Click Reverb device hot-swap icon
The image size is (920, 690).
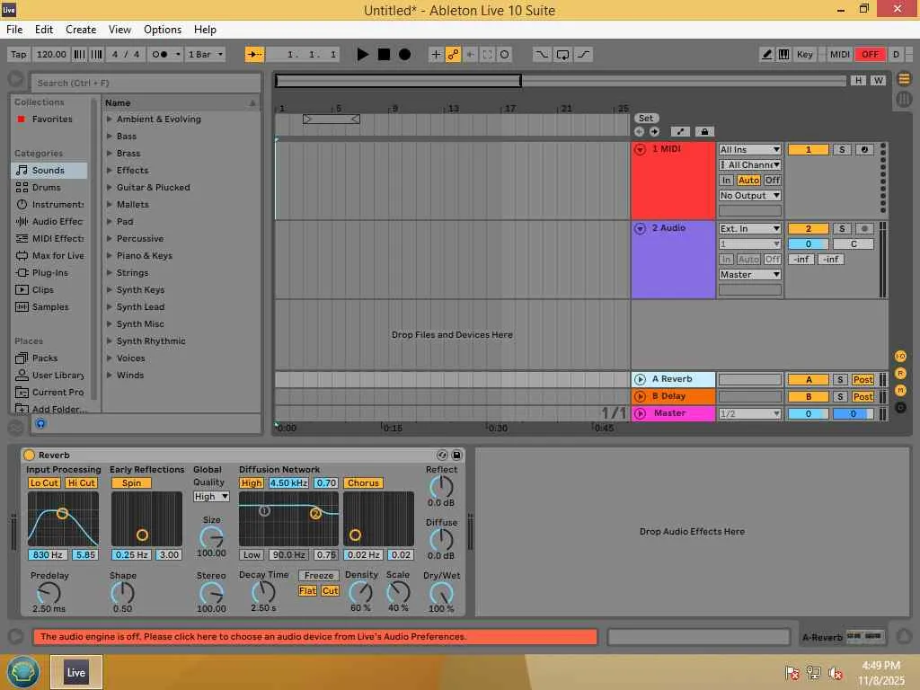(442, 455)
